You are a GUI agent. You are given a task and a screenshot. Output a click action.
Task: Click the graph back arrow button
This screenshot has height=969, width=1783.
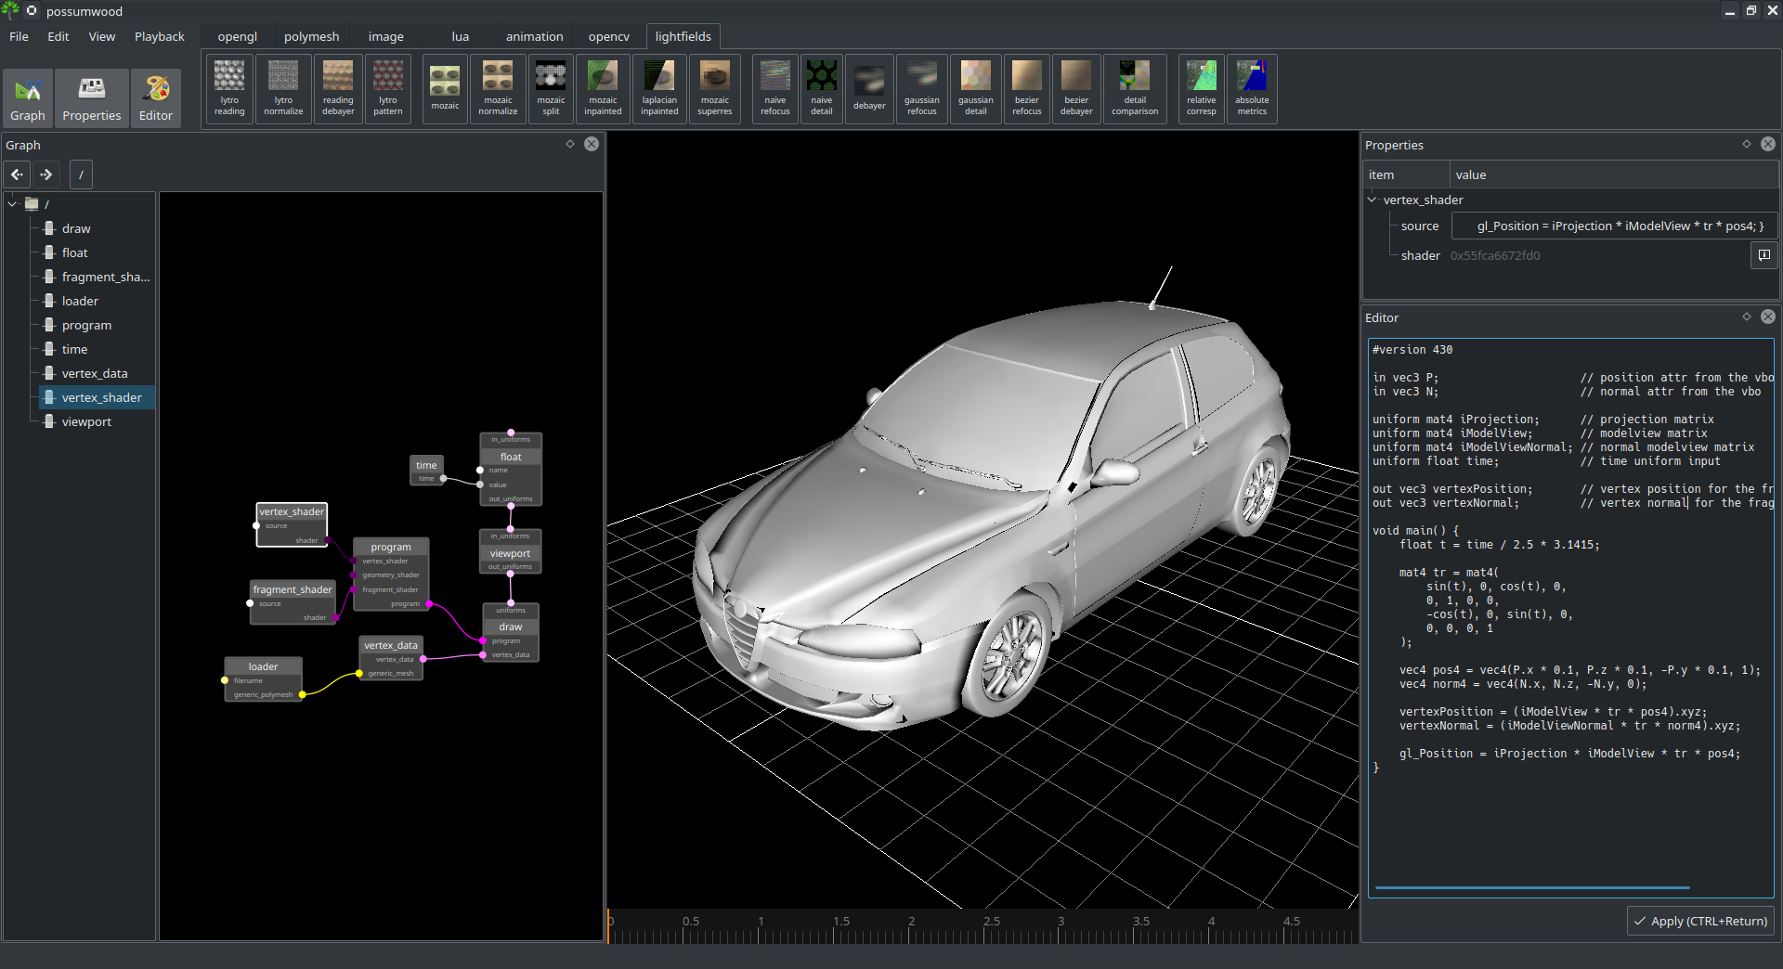[x=17, y=174]
